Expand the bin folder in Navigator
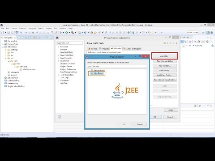215x161 pixels. click(x=6, y=53)
